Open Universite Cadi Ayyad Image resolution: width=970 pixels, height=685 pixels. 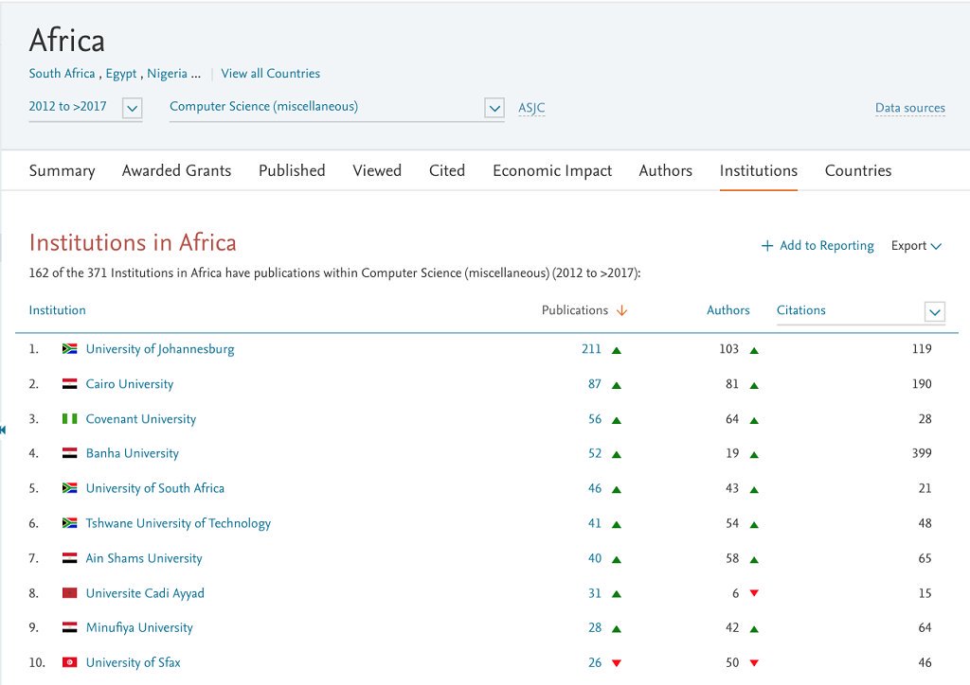(145, 593)
